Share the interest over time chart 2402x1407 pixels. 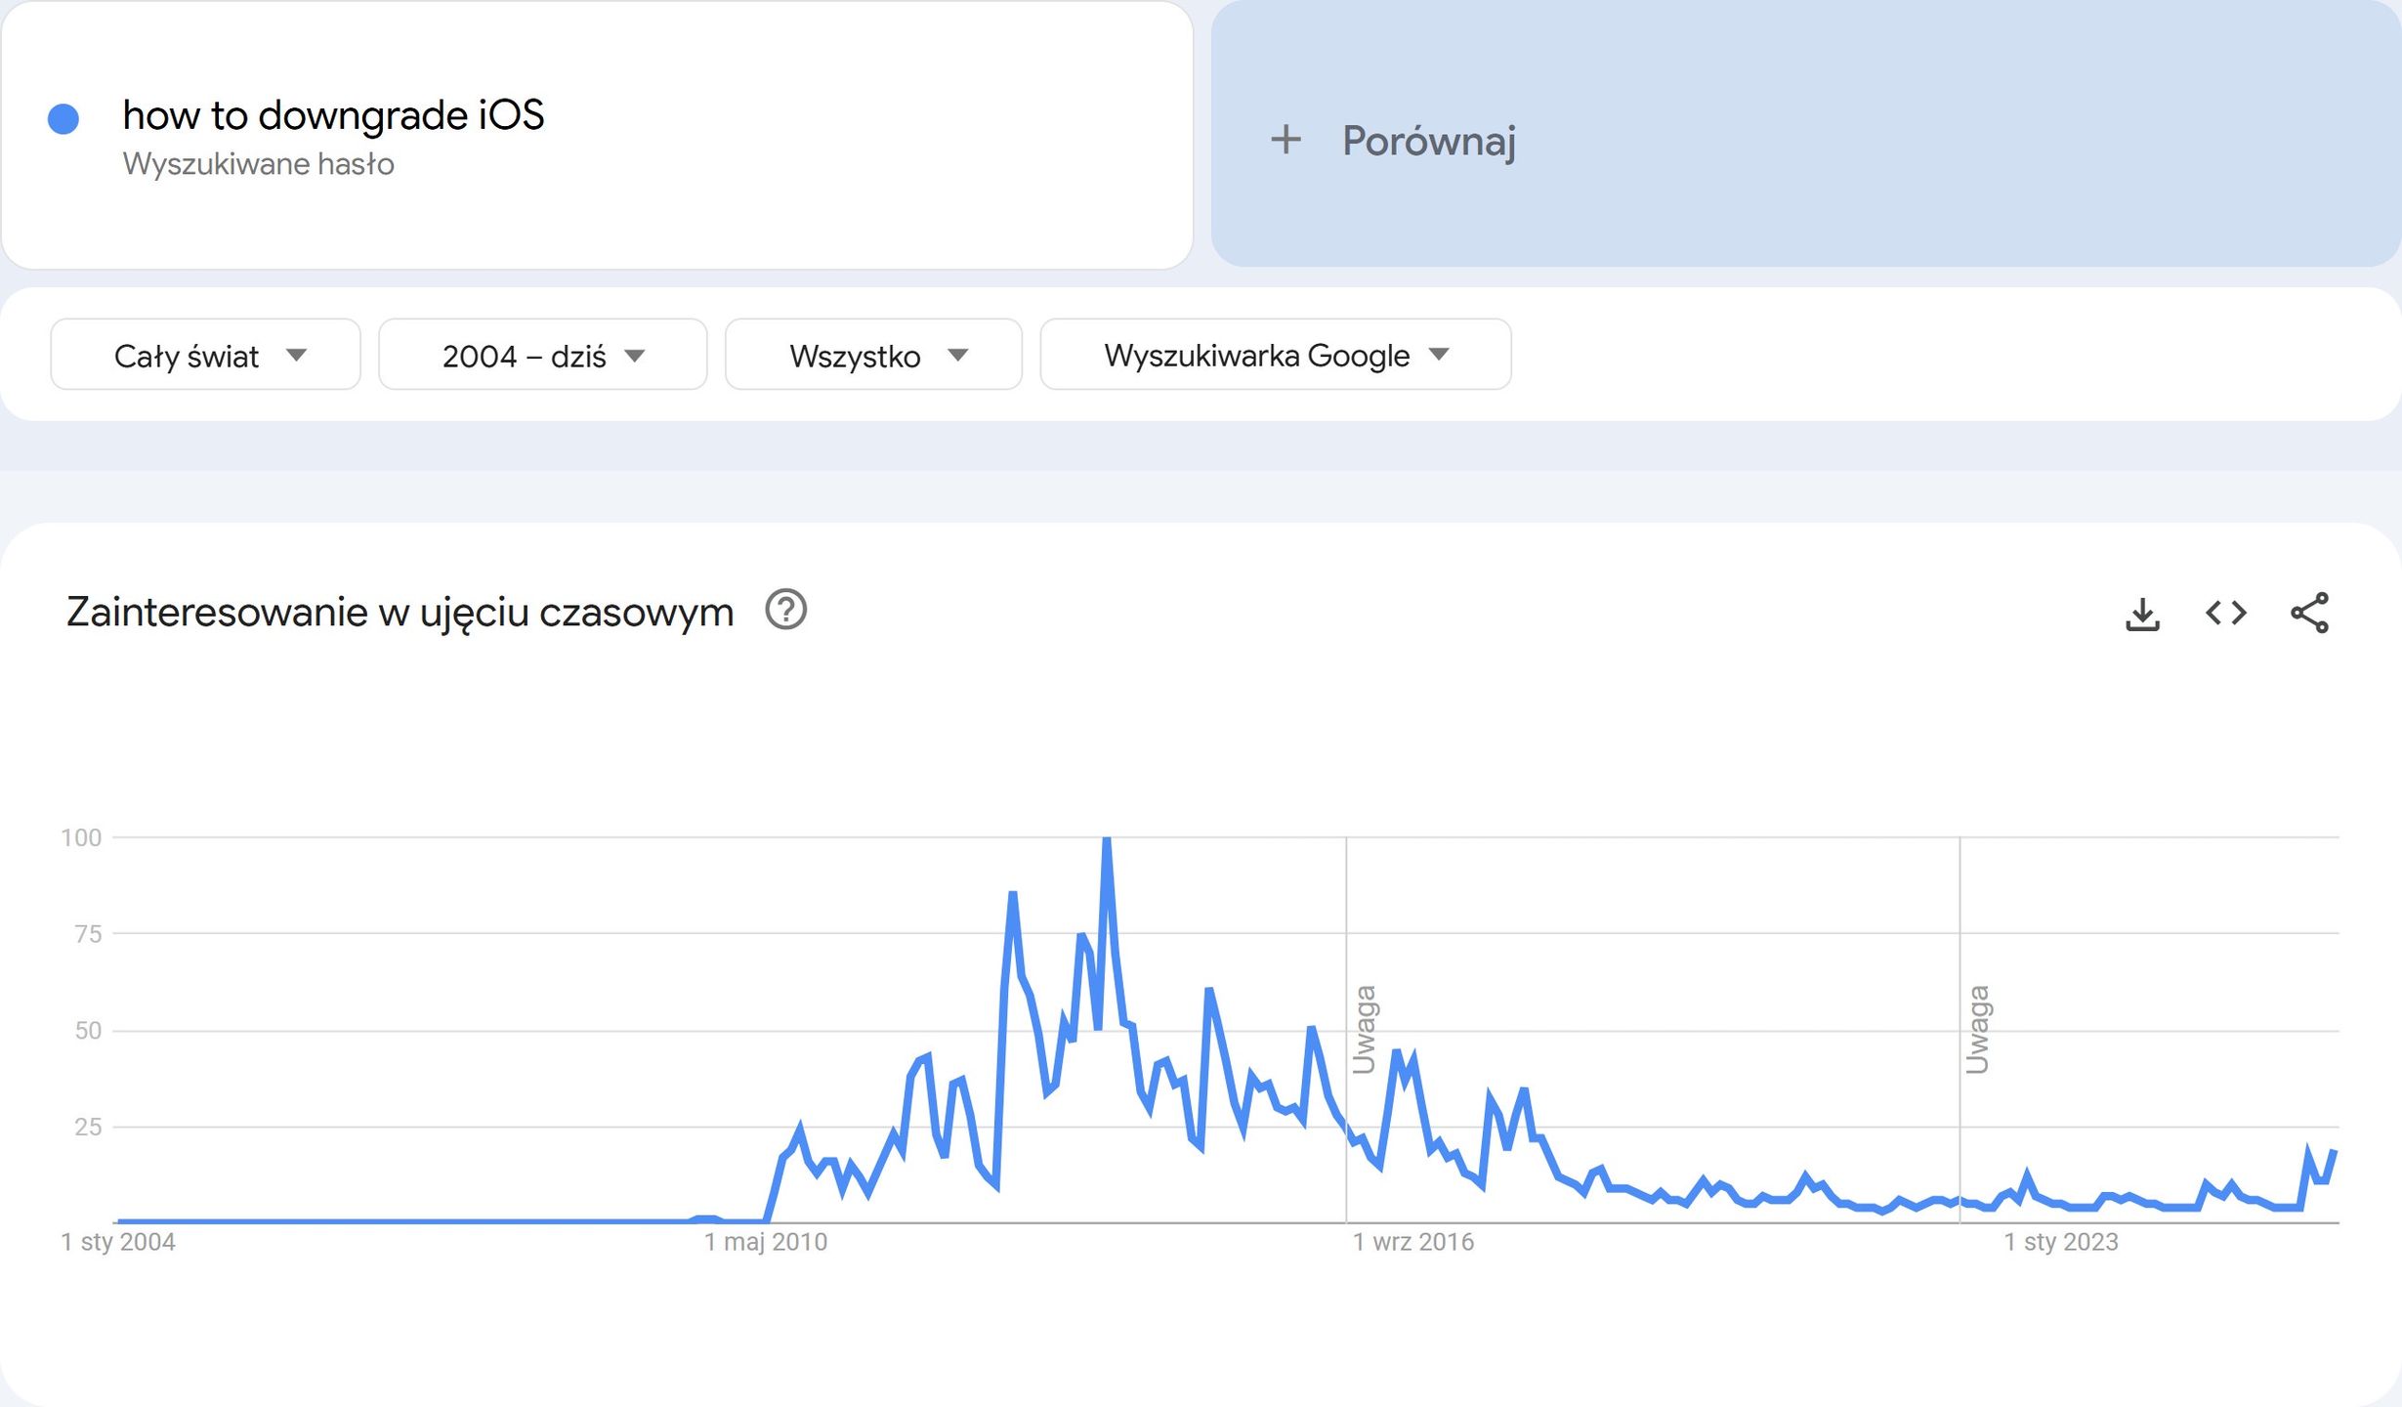[x=2310, y=614]
